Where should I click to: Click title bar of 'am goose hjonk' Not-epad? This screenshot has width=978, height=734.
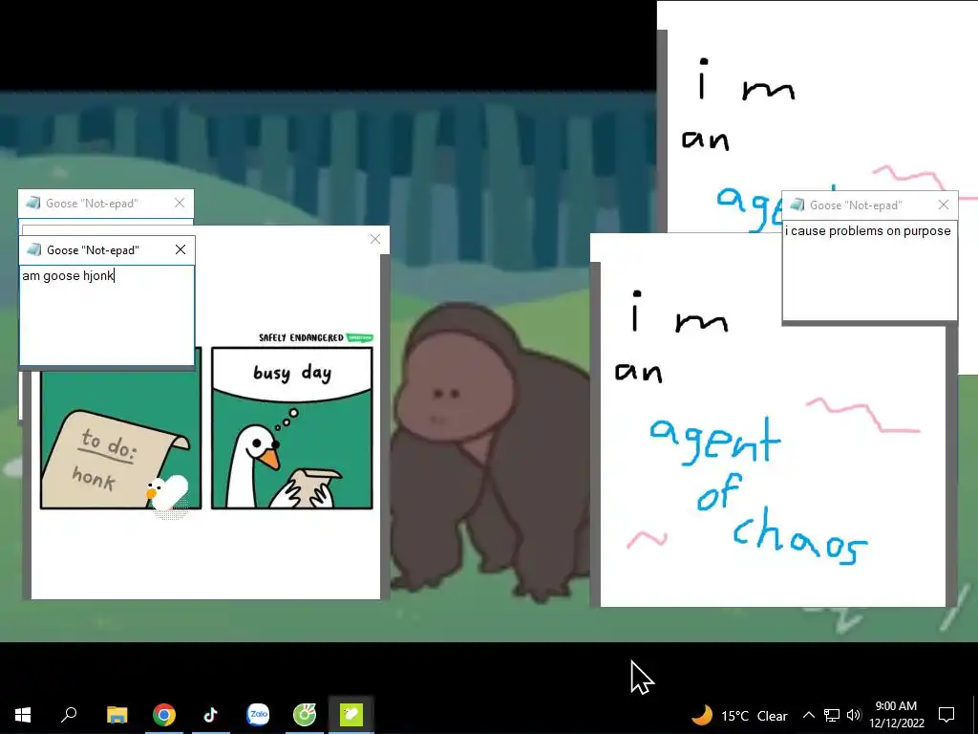[107, 249]
